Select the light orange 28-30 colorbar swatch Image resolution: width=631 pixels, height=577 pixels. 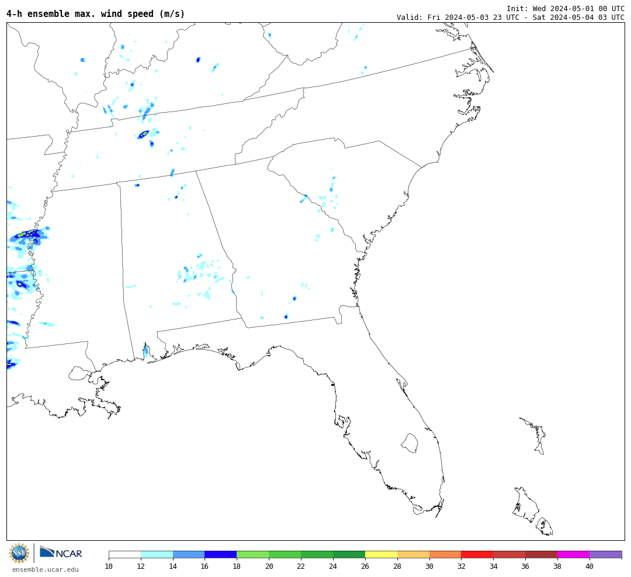pyautogui.click(x=413, y=554)
